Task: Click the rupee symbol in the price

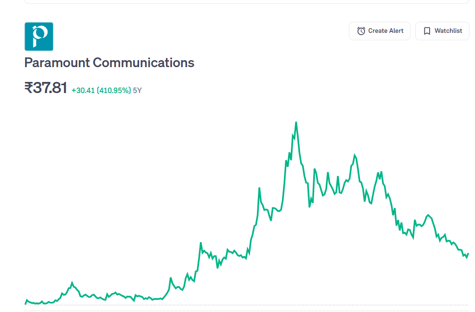Action: [x=28, y=88]
